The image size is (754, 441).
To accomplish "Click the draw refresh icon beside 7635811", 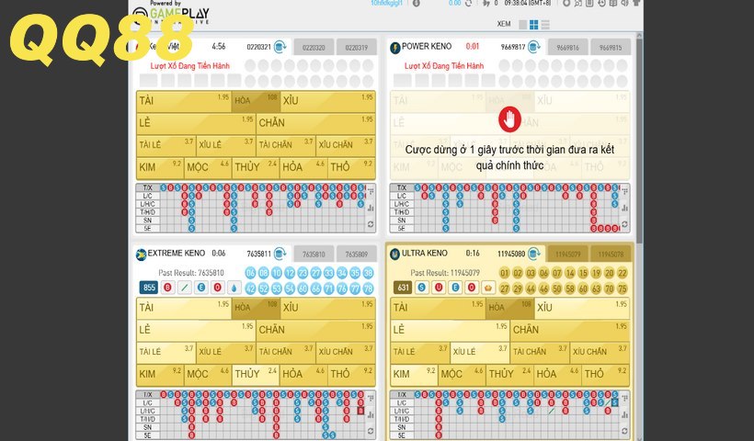I will click(280, 254).
